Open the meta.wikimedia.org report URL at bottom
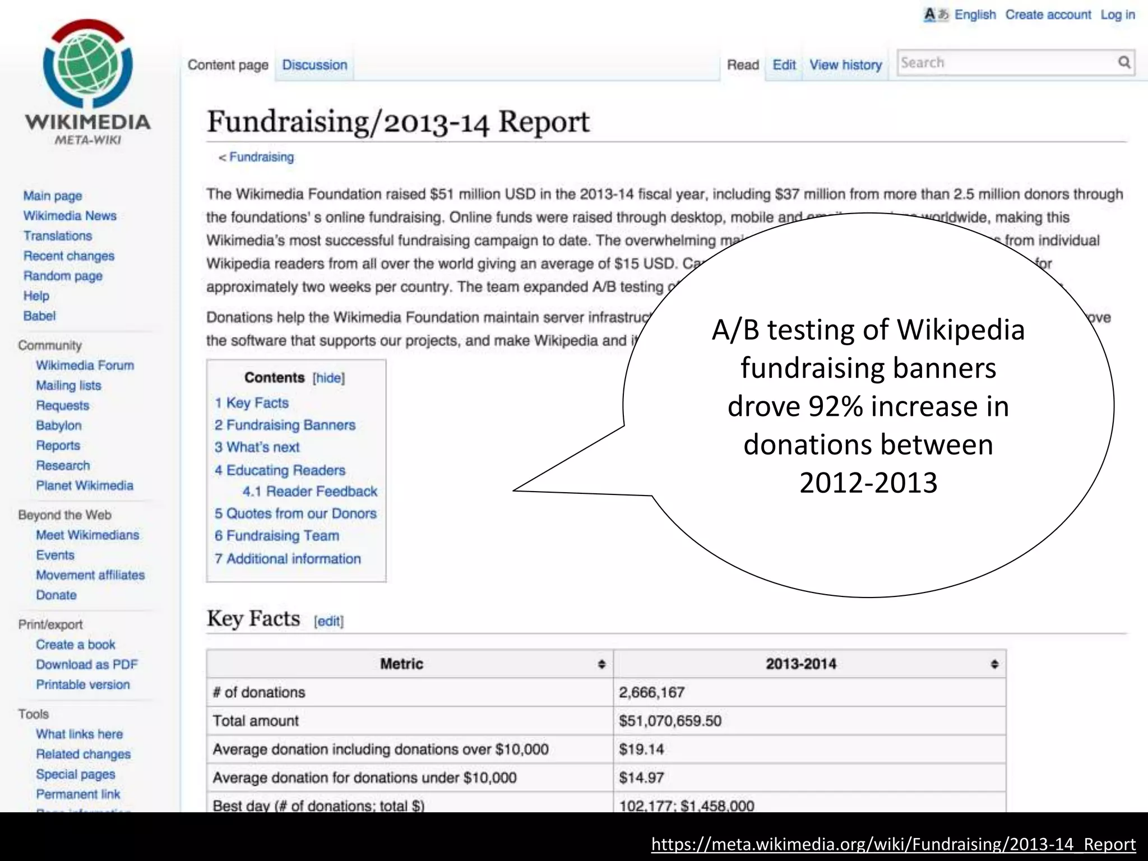The width and height of the screenshot is (1148, 861). click(x=893, y=844)
